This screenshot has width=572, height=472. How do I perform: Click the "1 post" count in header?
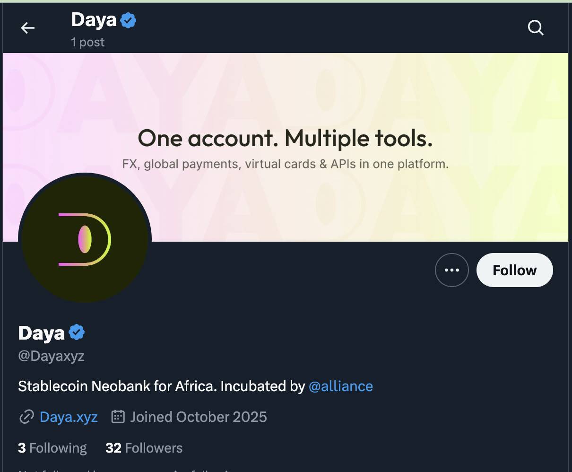[x=87, y=42]
